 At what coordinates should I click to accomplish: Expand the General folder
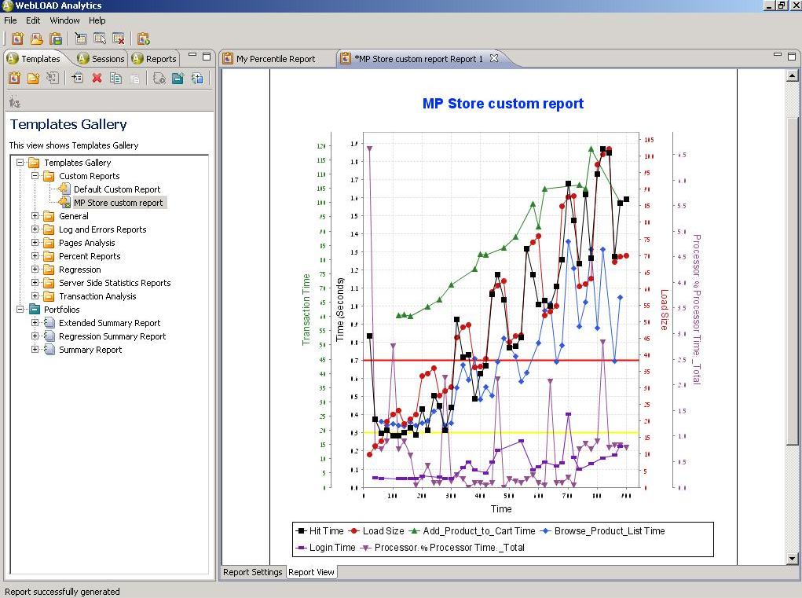tap(35, 216)
